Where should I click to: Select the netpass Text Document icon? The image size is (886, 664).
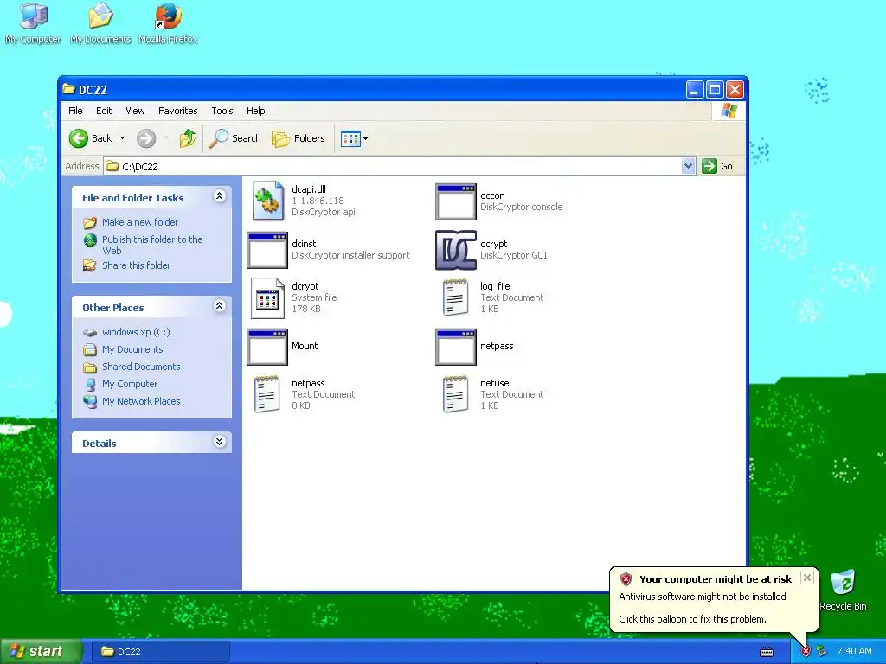266,394
